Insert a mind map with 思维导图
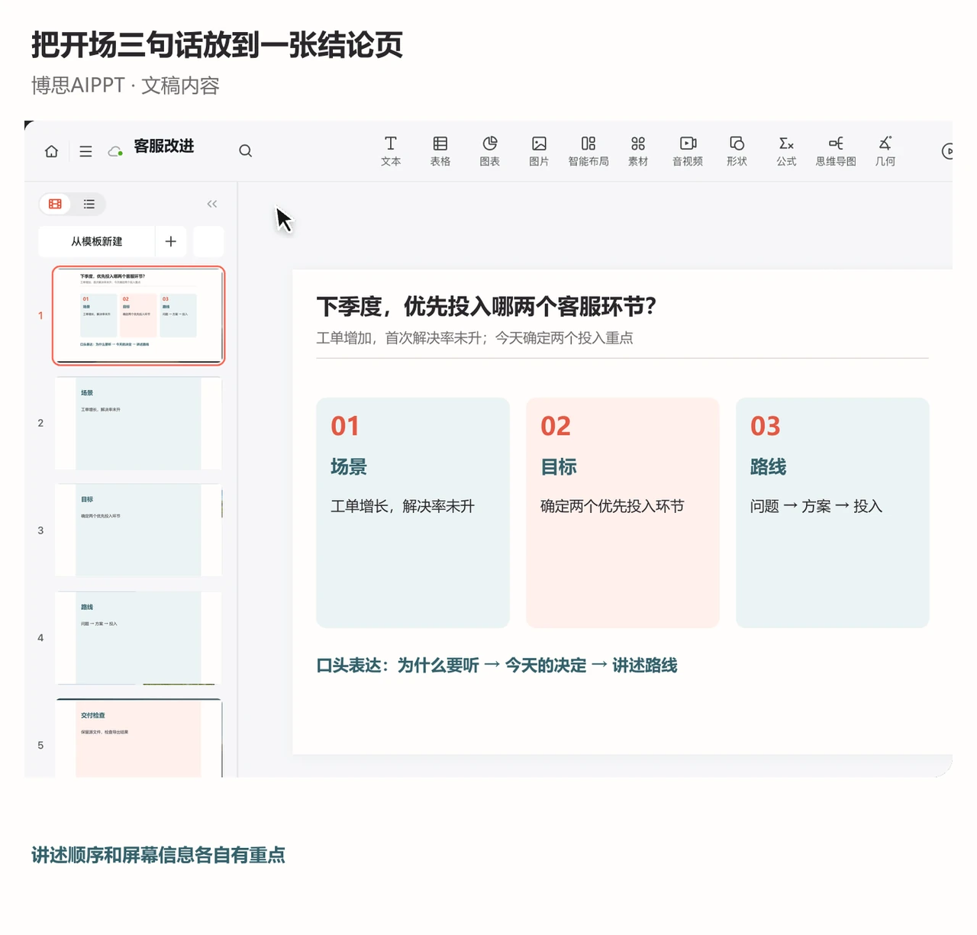Image resolution: width=977 pixels, height=935 pixels. 836,151
